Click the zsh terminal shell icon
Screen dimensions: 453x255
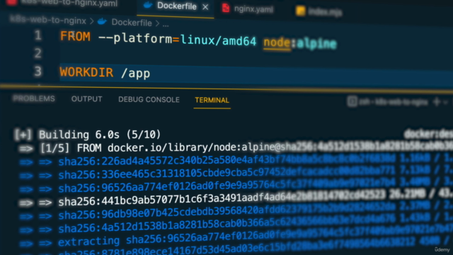[352, 101]
